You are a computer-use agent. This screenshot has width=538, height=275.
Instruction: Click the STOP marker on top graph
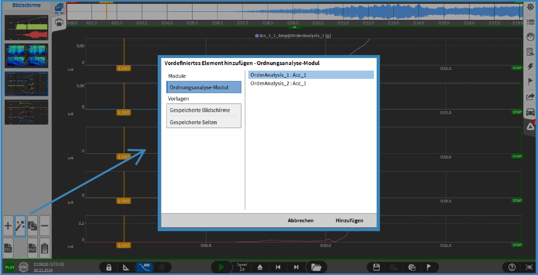click(517, 68)
